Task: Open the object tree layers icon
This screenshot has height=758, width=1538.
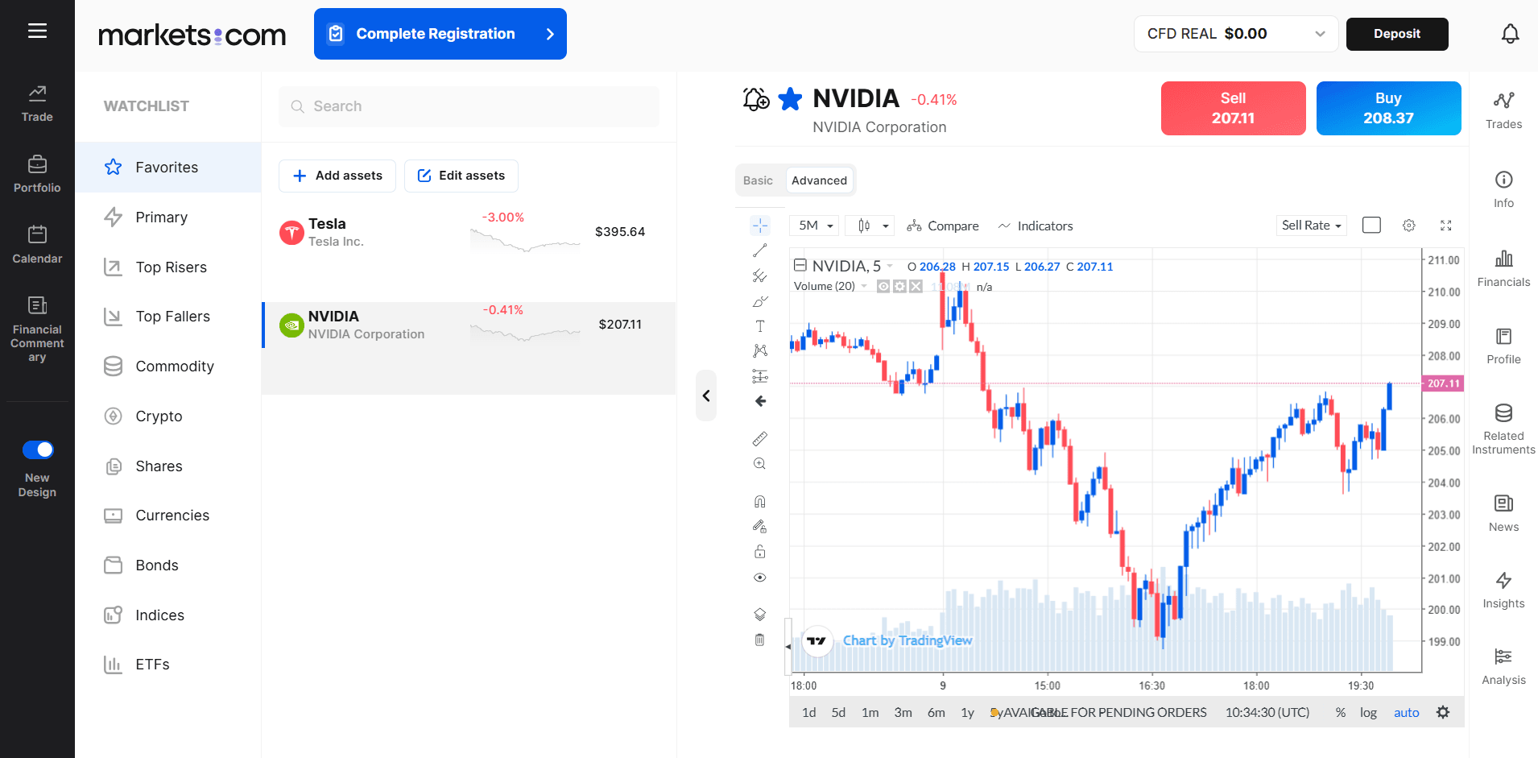Action: click(759, 615)
